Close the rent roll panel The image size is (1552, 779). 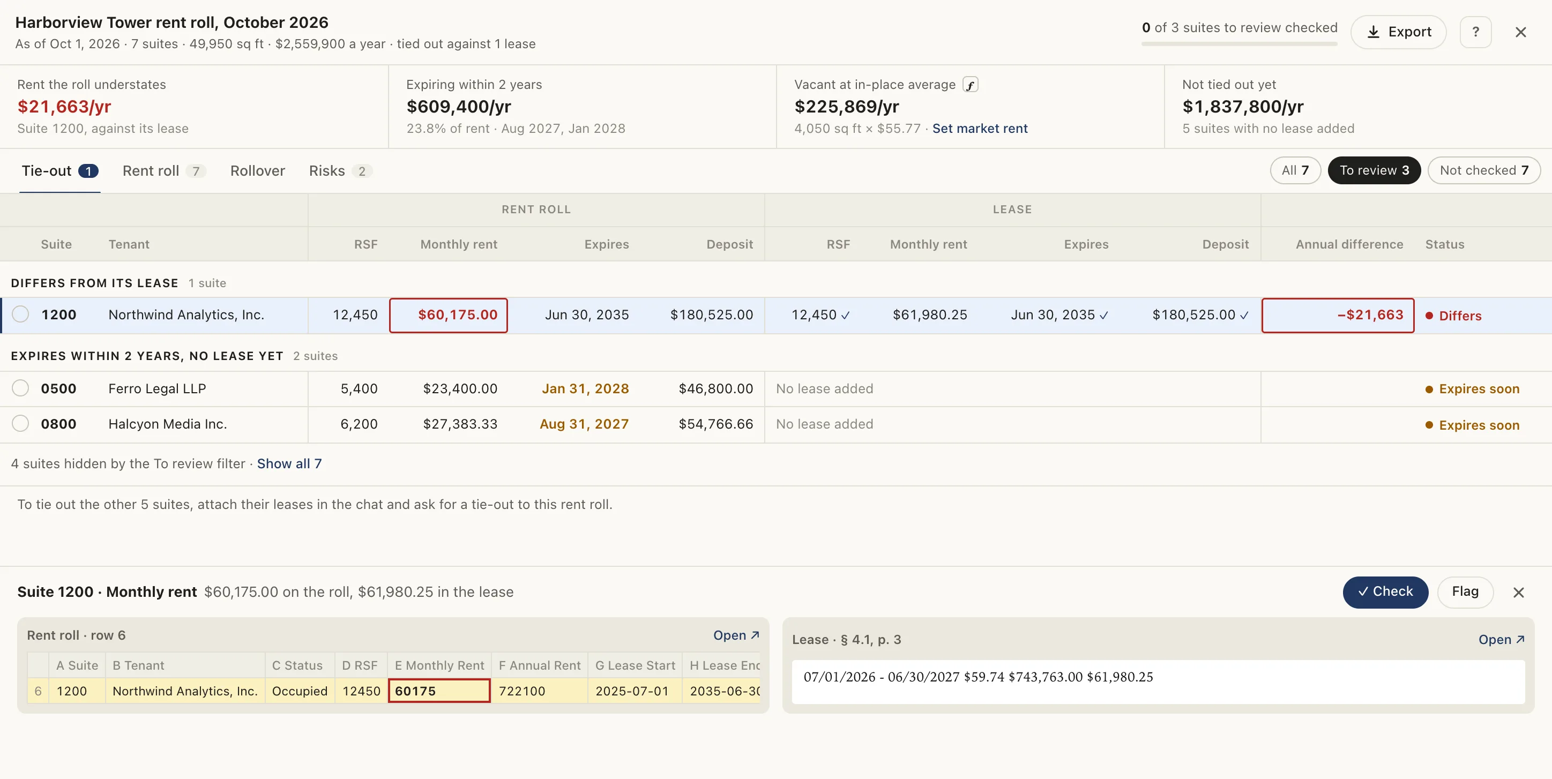(x=1521, y=32)
